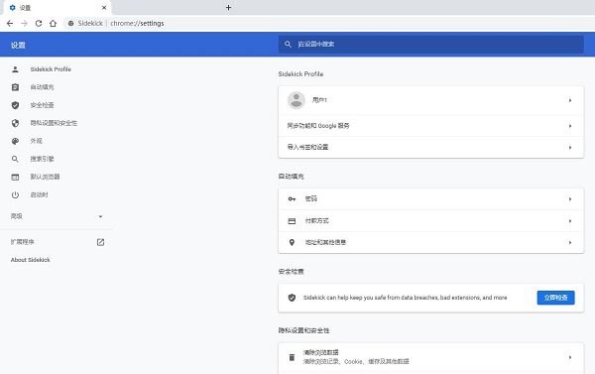Click the search engine magnifier icon in sidebar
The height and width of the screenshot is (374, 595).
pyautogui.click(x=15, y=159)
